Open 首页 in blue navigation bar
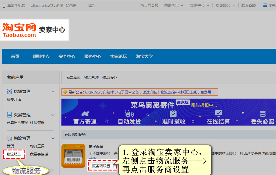Screen dimensions: 276x175 point(15,56)
